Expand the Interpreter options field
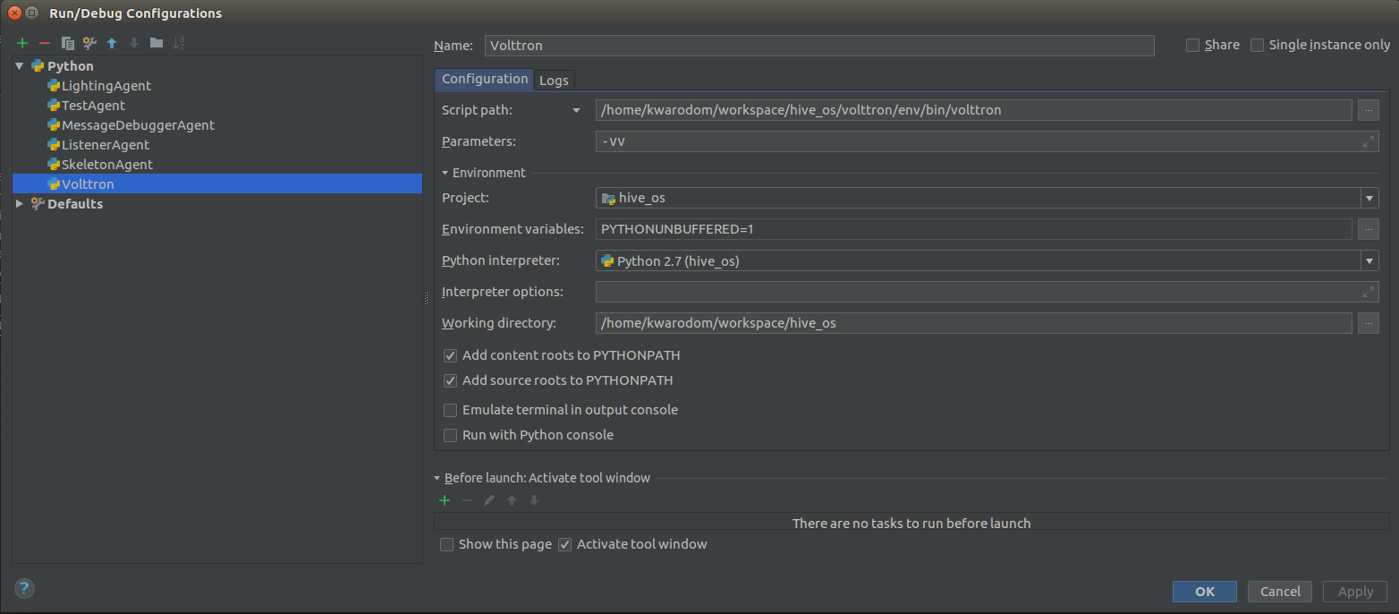The image size is (1399, 614). pyautogui.click(x=1368, y=292)
